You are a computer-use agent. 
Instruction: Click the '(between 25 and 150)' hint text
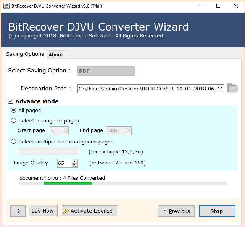[118, 163]
